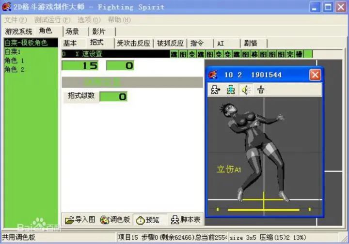Click the 移 cell in step strip

click(x=254, y=54)
